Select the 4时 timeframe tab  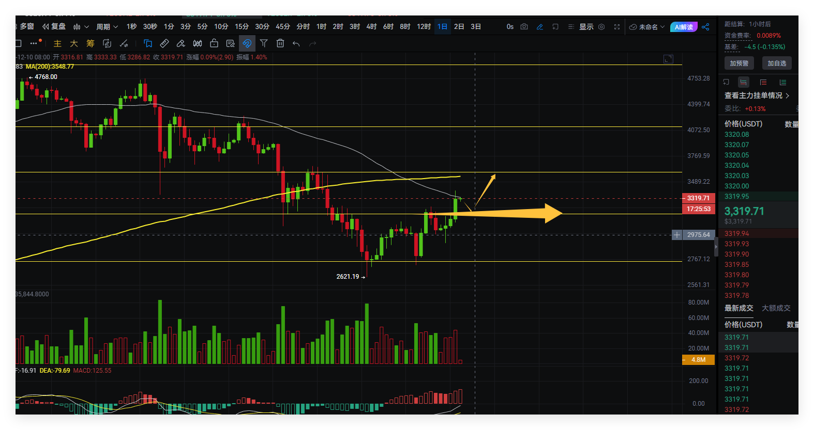tap(371, 27)
